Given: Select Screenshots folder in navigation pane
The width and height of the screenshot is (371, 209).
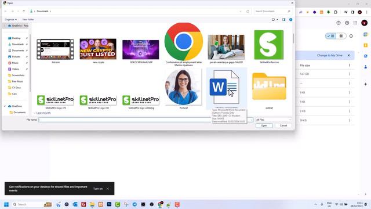Looking at the screenshot, I should click(x=18, y=75).
